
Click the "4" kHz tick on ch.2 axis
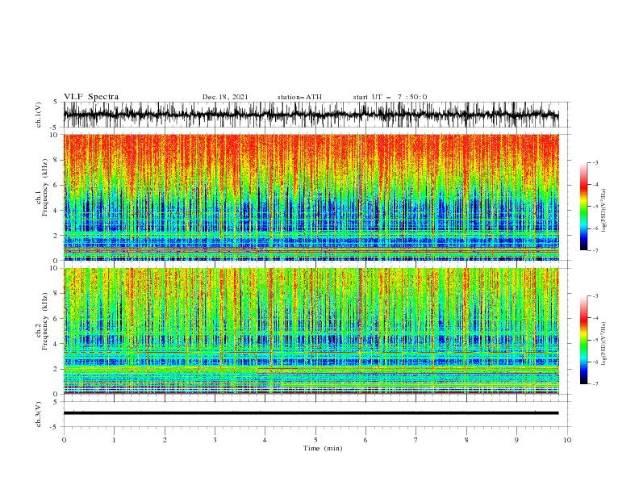pos(55,344)
